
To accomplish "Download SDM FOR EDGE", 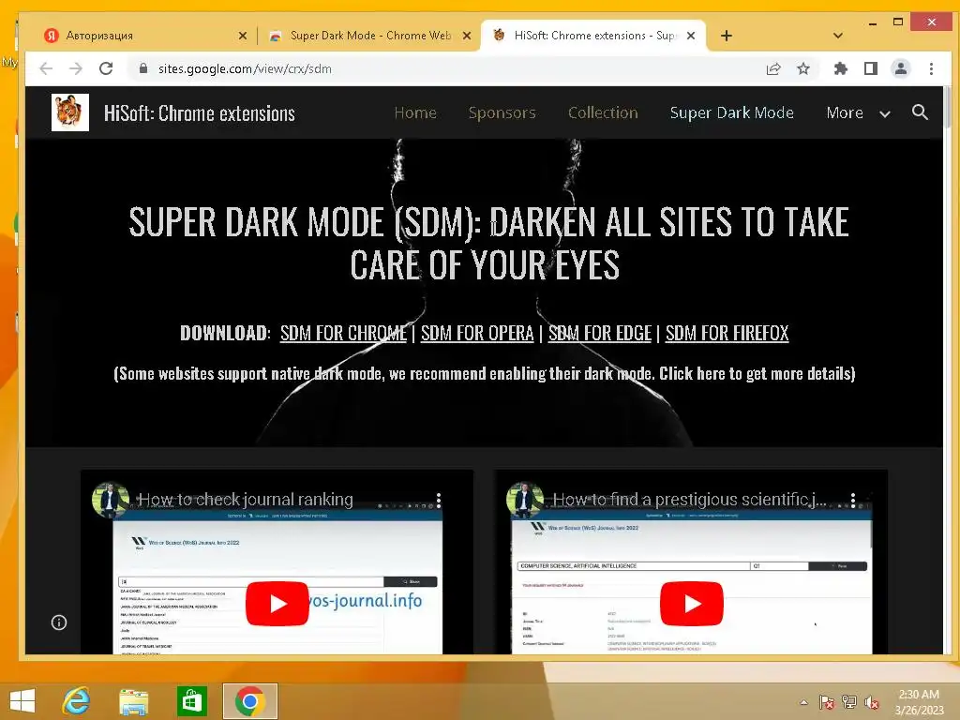I will click(x=599, y=333).
